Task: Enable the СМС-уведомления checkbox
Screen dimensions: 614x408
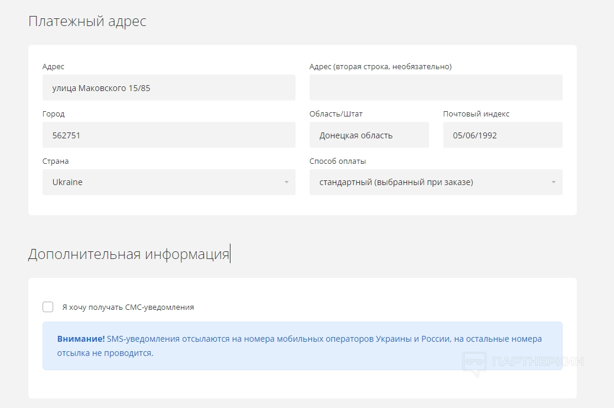Action: click(48, 307)
